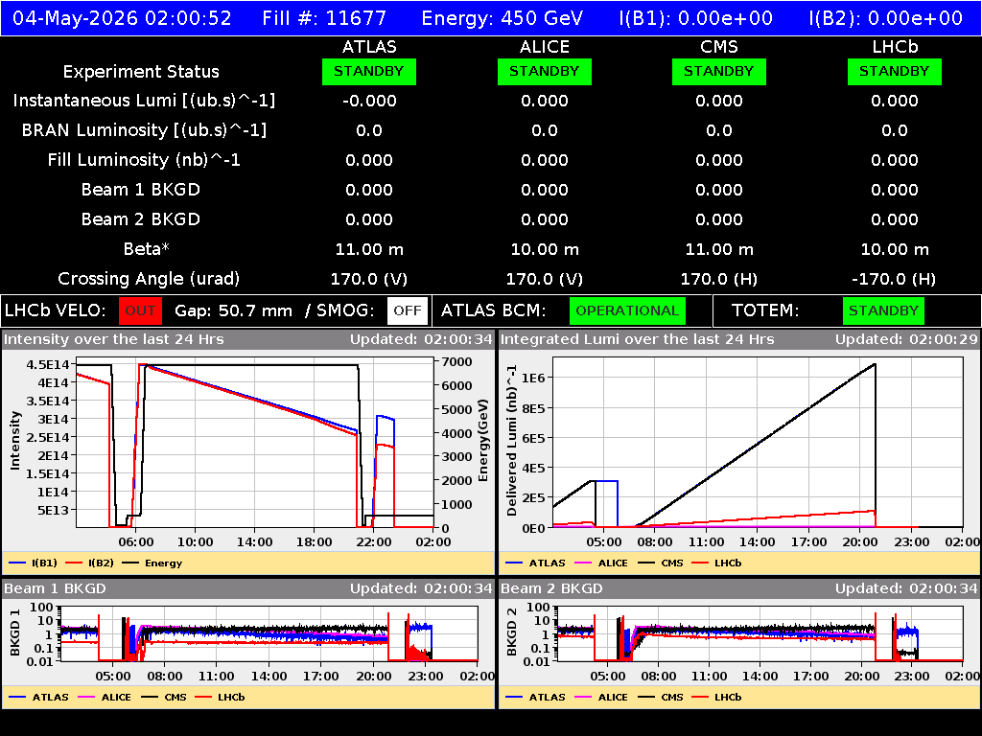Click the Beta* row label
The width and height of the screenshot is (982, 736).
click(147, 249)
